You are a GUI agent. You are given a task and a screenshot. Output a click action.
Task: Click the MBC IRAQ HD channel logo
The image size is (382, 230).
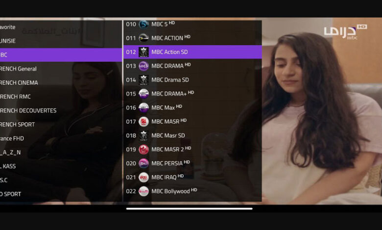tap(143, 177)
